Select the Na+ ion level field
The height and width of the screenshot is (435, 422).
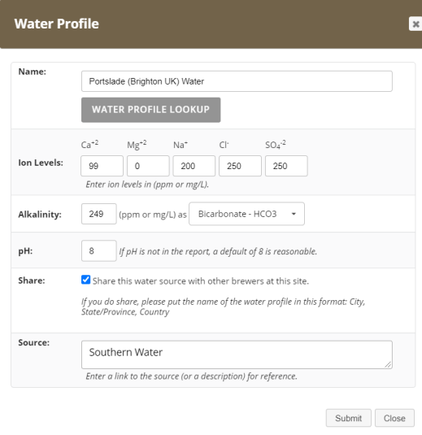[x=194, y=166]
